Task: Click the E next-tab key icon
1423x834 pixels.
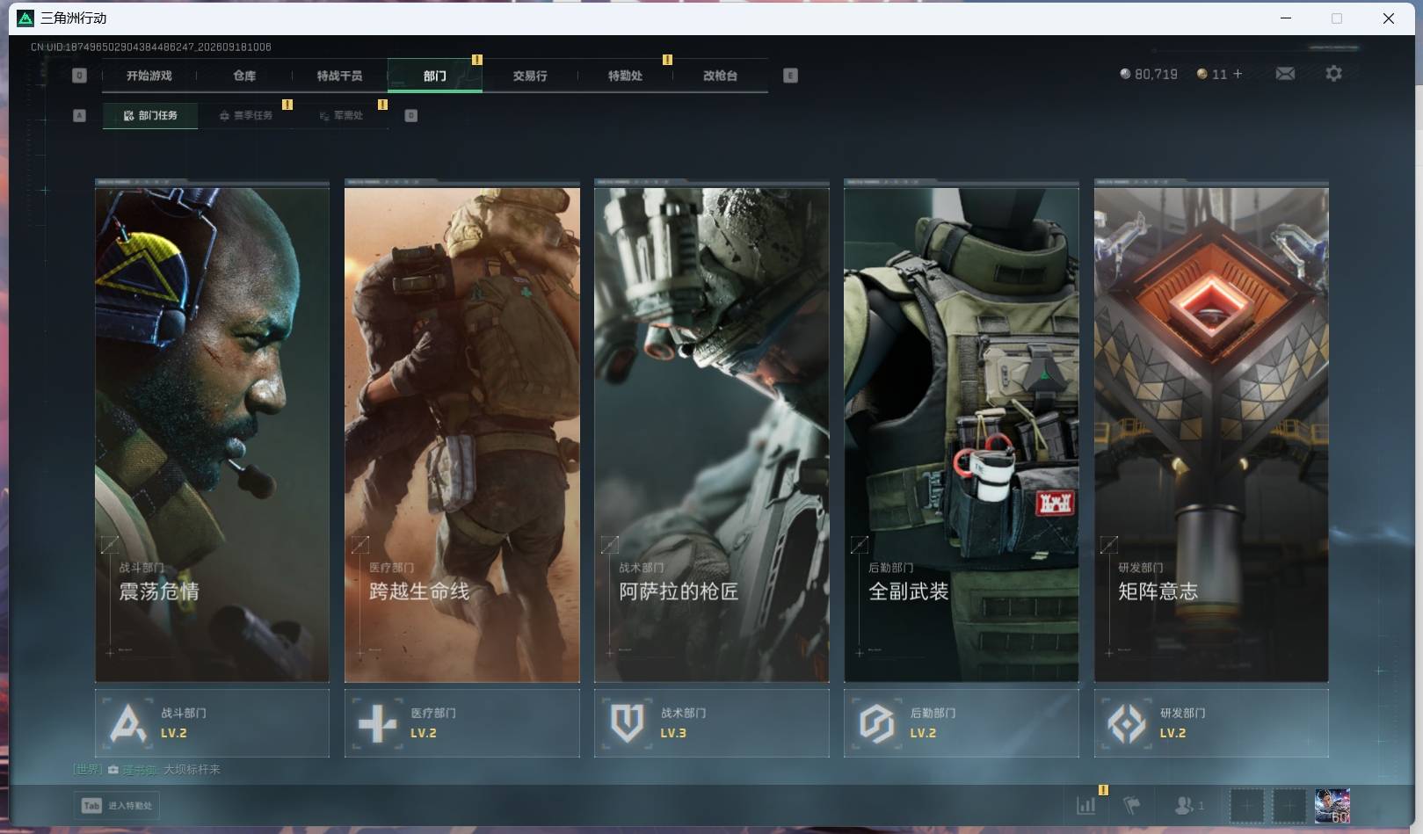Action: (x=790, y=76)
